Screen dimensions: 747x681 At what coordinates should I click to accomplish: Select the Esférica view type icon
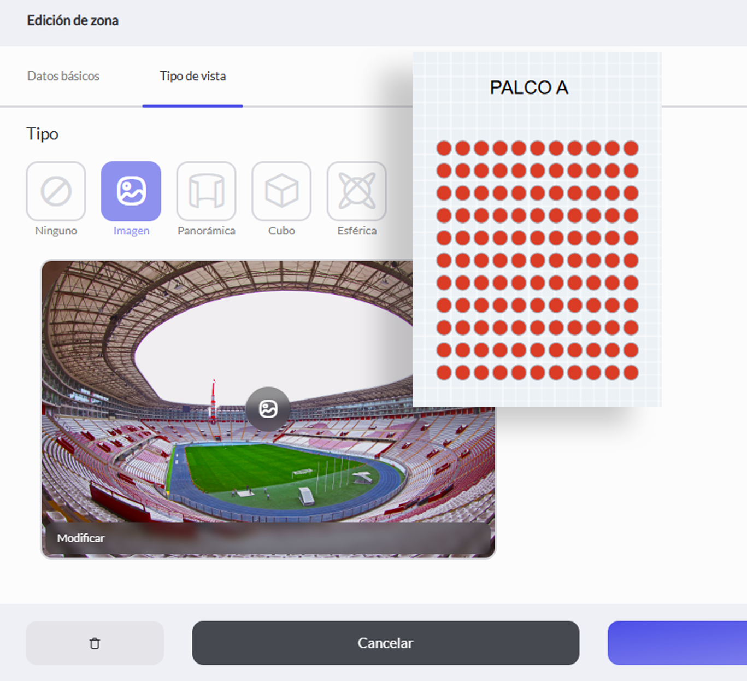[x=357, y=191]
